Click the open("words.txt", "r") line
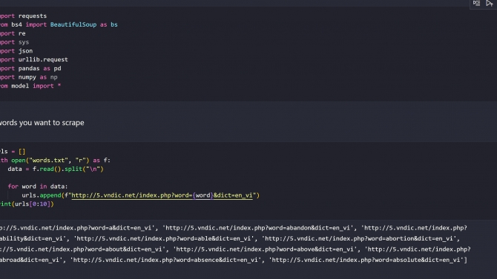 pyautogui.click(x=55, y=161)
